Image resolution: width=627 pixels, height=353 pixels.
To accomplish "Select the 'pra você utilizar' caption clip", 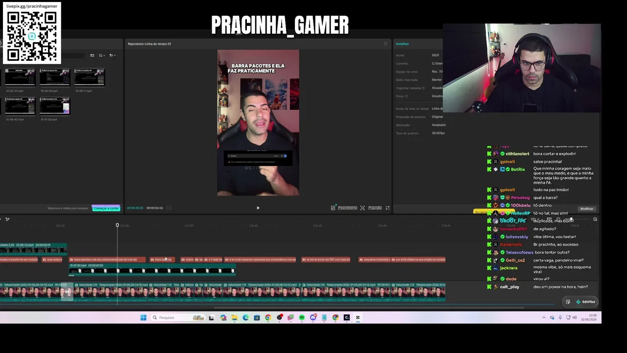I will click(418, 259).
